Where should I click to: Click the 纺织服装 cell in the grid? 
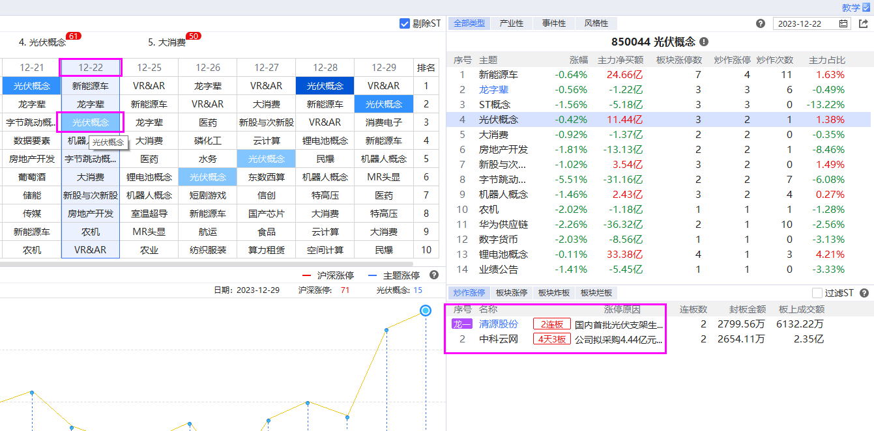[x=208, y=250]
